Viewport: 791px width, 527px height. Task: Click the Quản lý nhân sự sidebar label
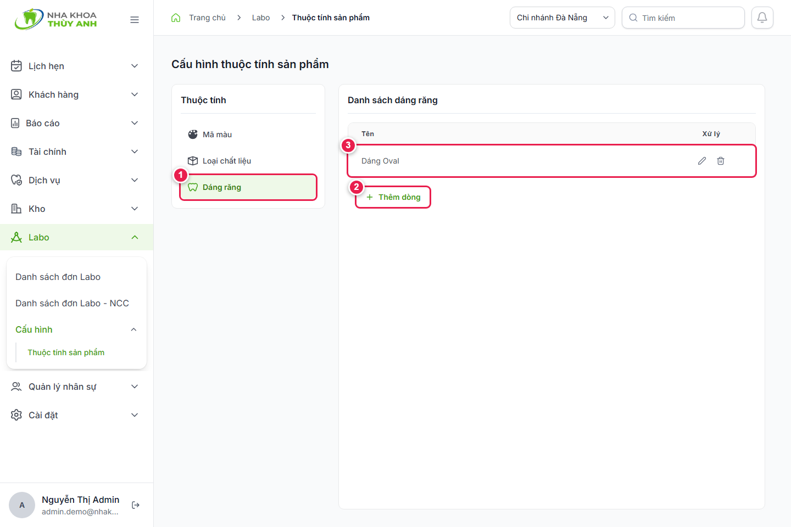click(62, 386)
